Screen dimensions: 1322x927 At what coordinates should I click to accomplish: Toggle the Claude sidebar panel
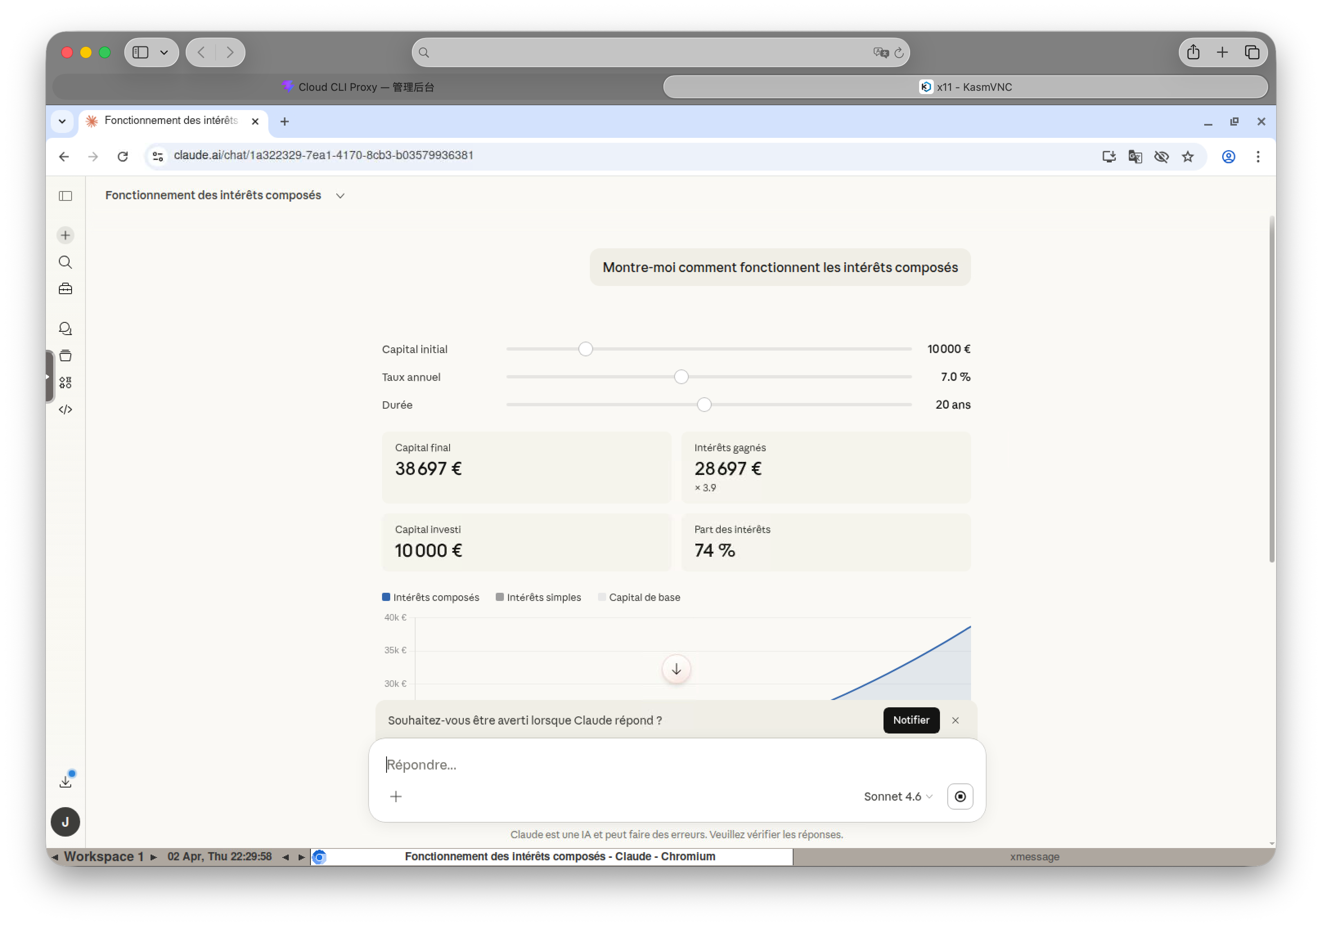pyautogui.click(x=65, y=196)
